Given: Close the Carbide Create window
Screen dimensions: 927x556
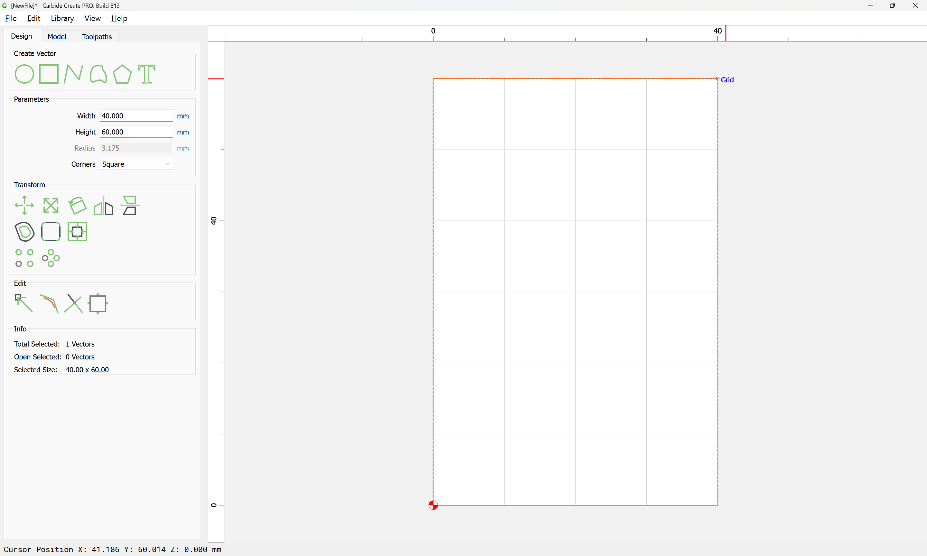Looking at the screenshot, I should point(915,5).
